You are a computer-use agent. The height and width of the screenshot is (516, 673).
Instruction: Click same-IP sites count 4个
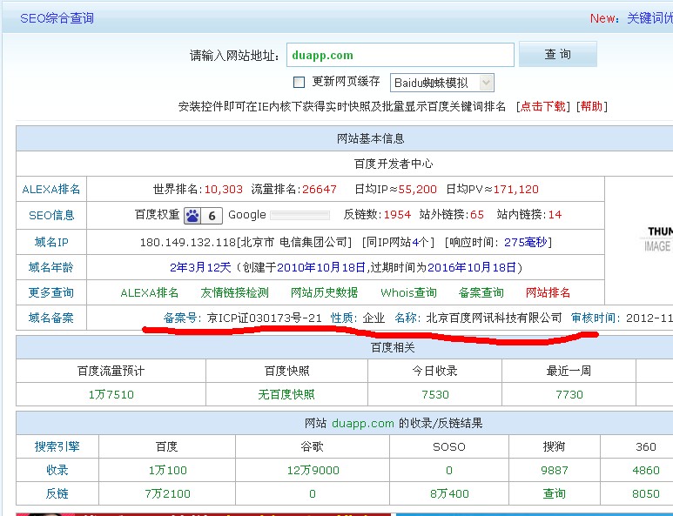(x=421, y=243)
